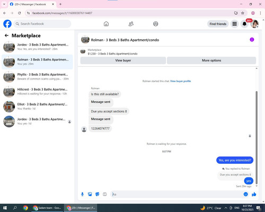Click the browser address bar
The width and height of the screenshot is (265, 212).
[131, 13]
